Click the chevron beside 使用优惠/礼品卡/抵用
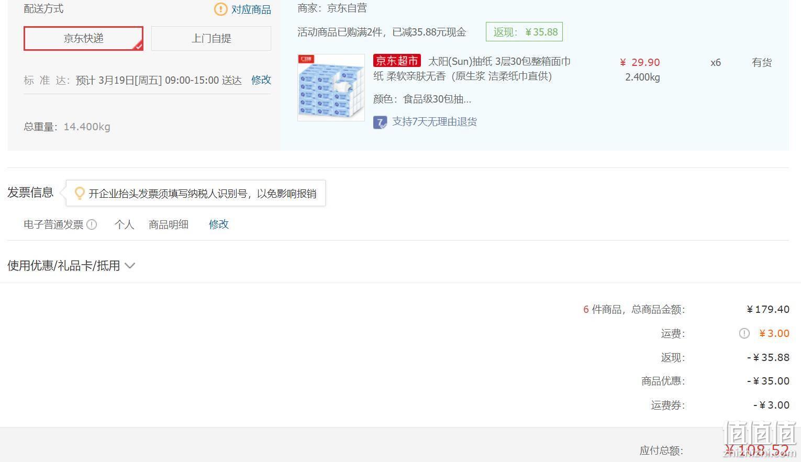801x462 pixels. coord(130,266)
